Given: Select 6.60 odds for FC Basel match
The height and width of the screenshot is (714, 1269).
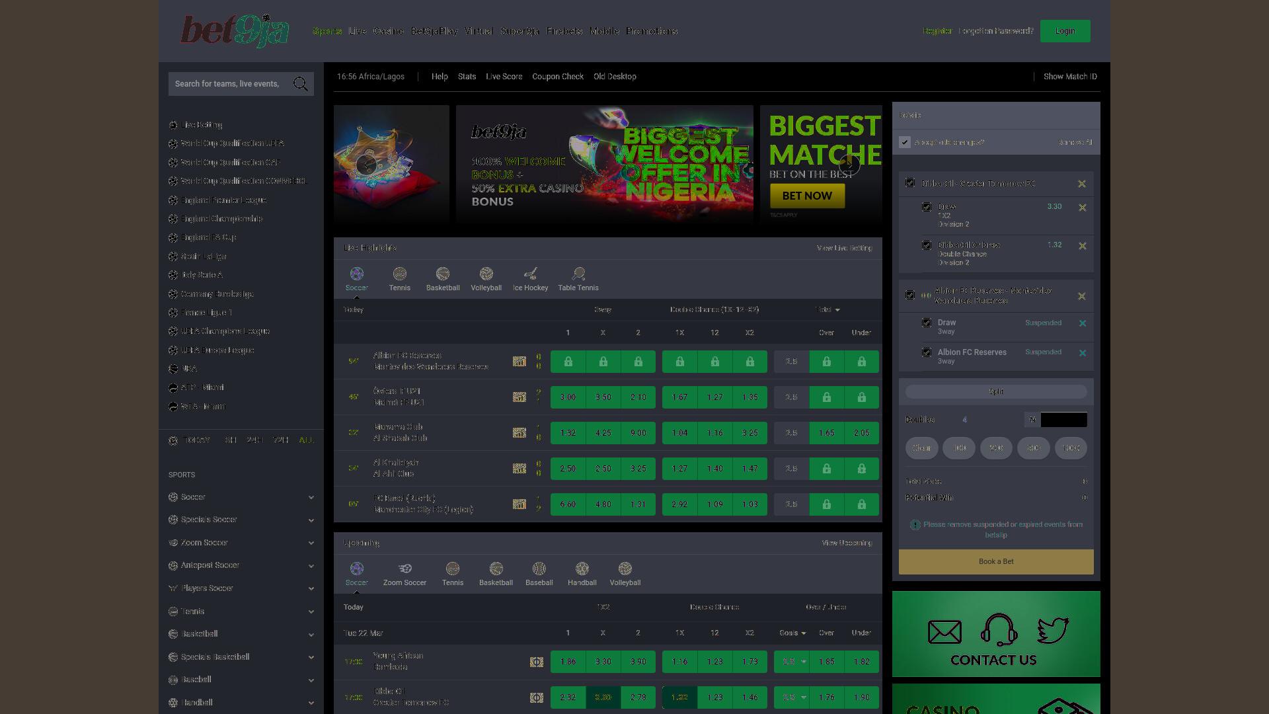Looking at the screenshot, I should (x=568, y=504).
